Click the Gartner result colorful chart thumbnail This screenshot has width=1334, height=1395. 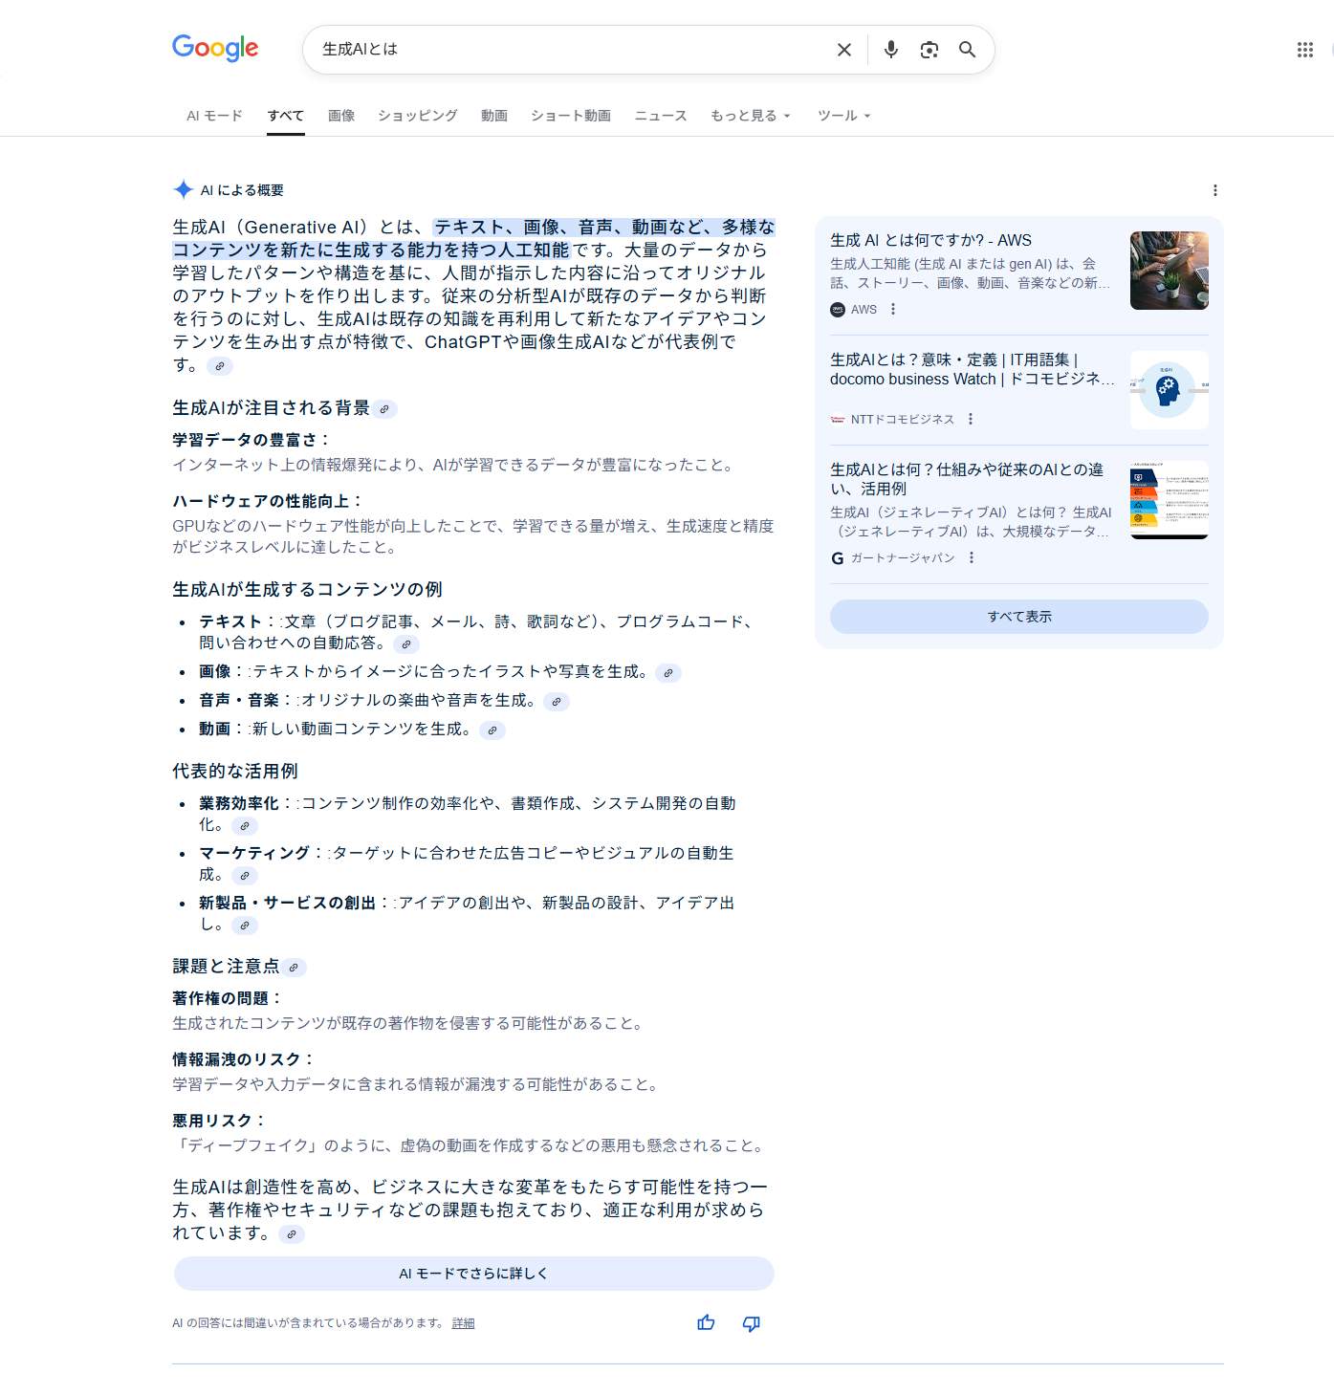coord(1170,500)
